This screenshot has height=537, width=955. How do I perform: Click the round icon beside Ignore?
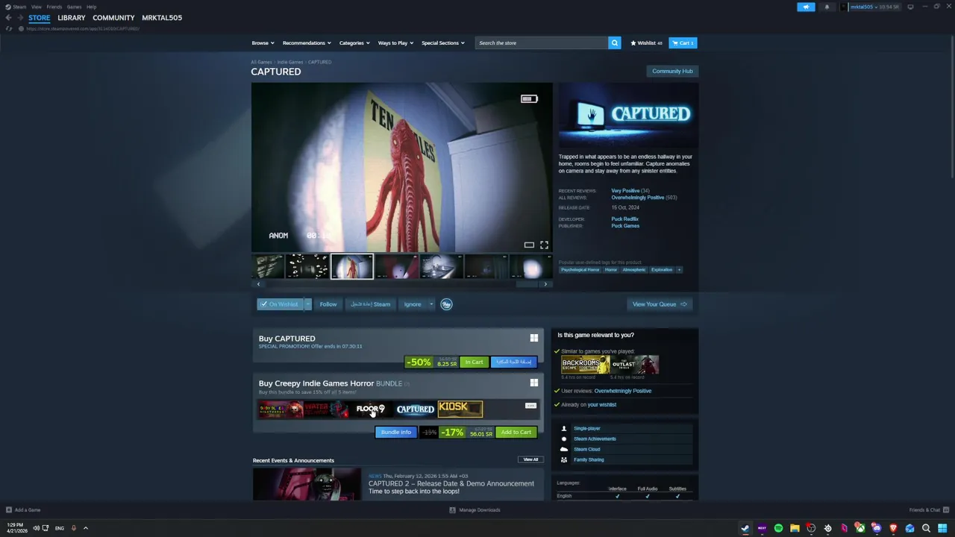pyautogui.click(x=446, y=304)
